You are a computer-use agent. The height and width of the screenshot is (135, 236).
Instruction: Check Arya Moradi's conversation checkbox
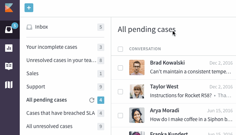(120, 116)
